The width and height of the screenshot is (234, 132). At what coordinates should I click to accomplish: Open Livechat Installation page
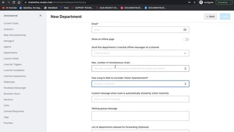pyautogui.click(x=14, y=70)
